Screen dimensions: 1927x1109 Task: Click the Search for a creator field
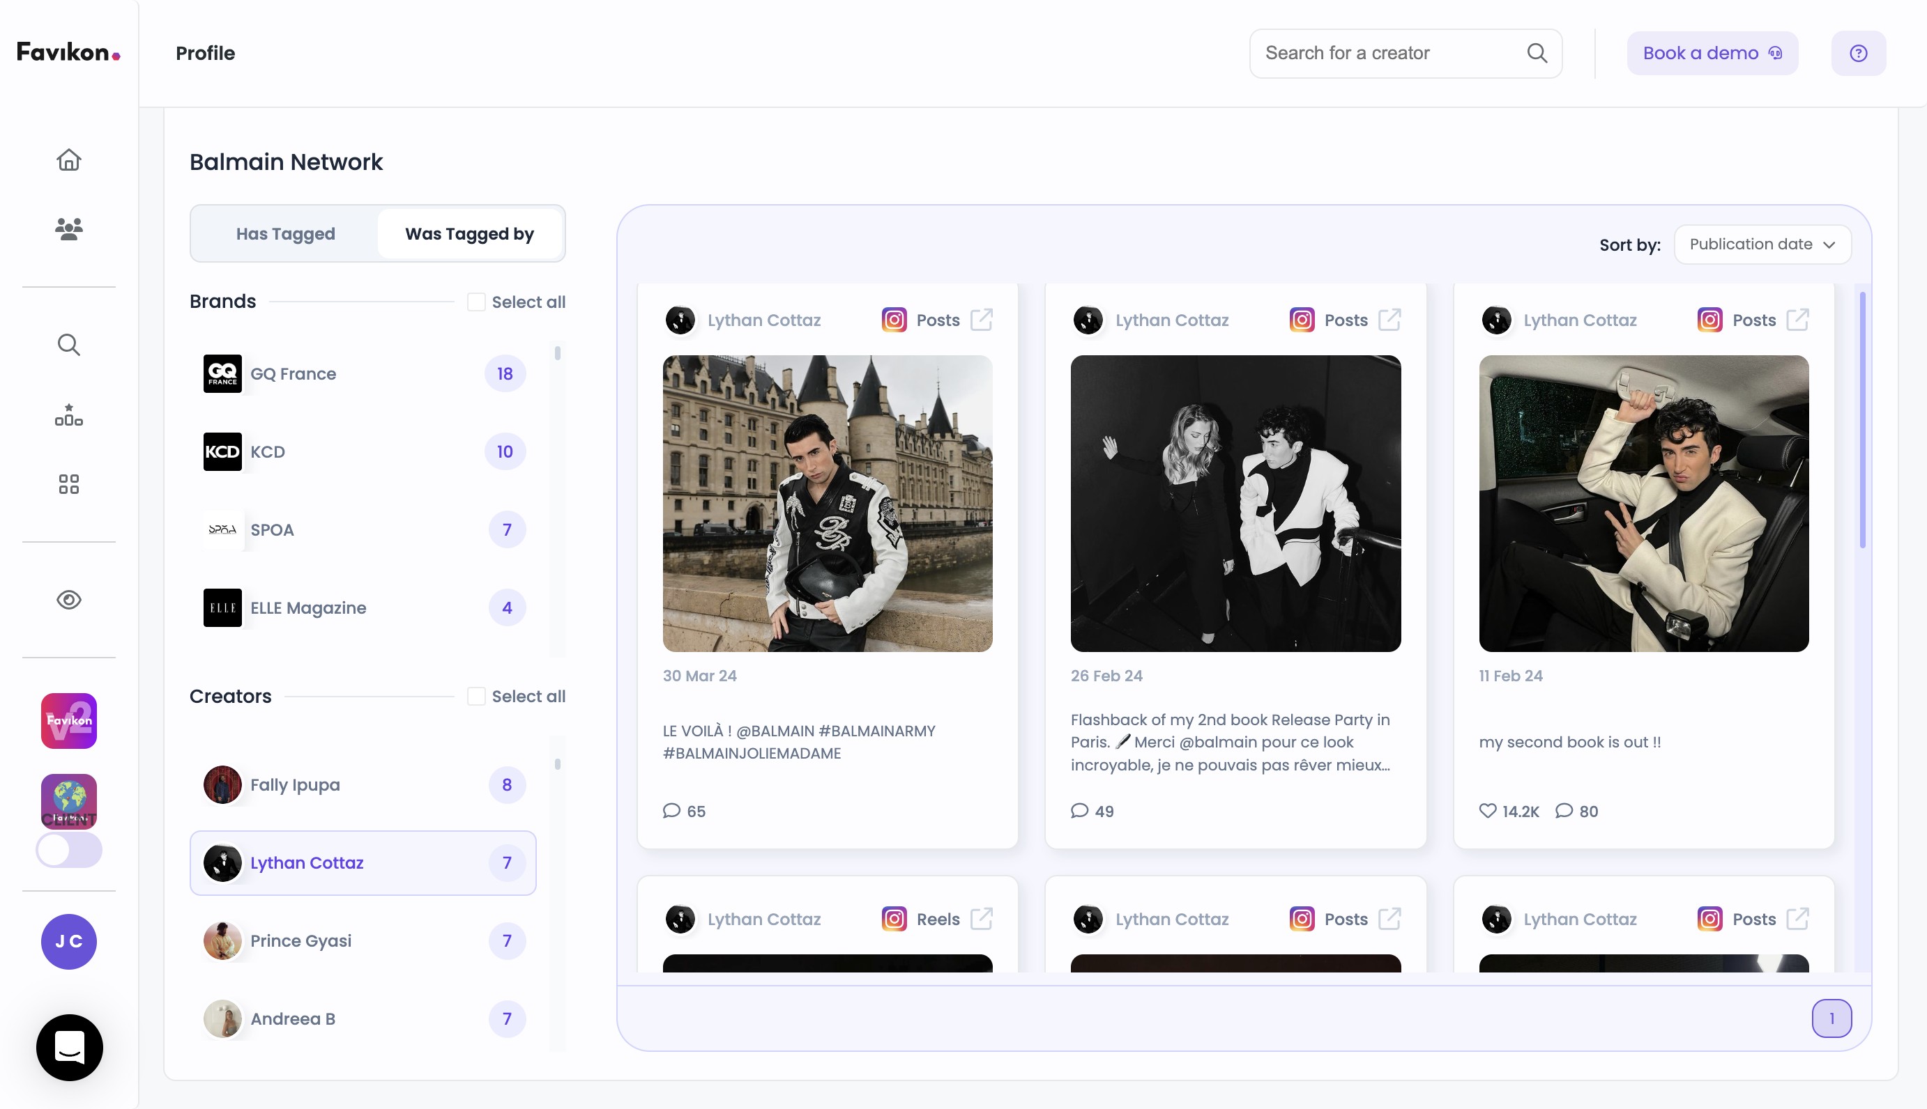click(x=1387, y=54)
